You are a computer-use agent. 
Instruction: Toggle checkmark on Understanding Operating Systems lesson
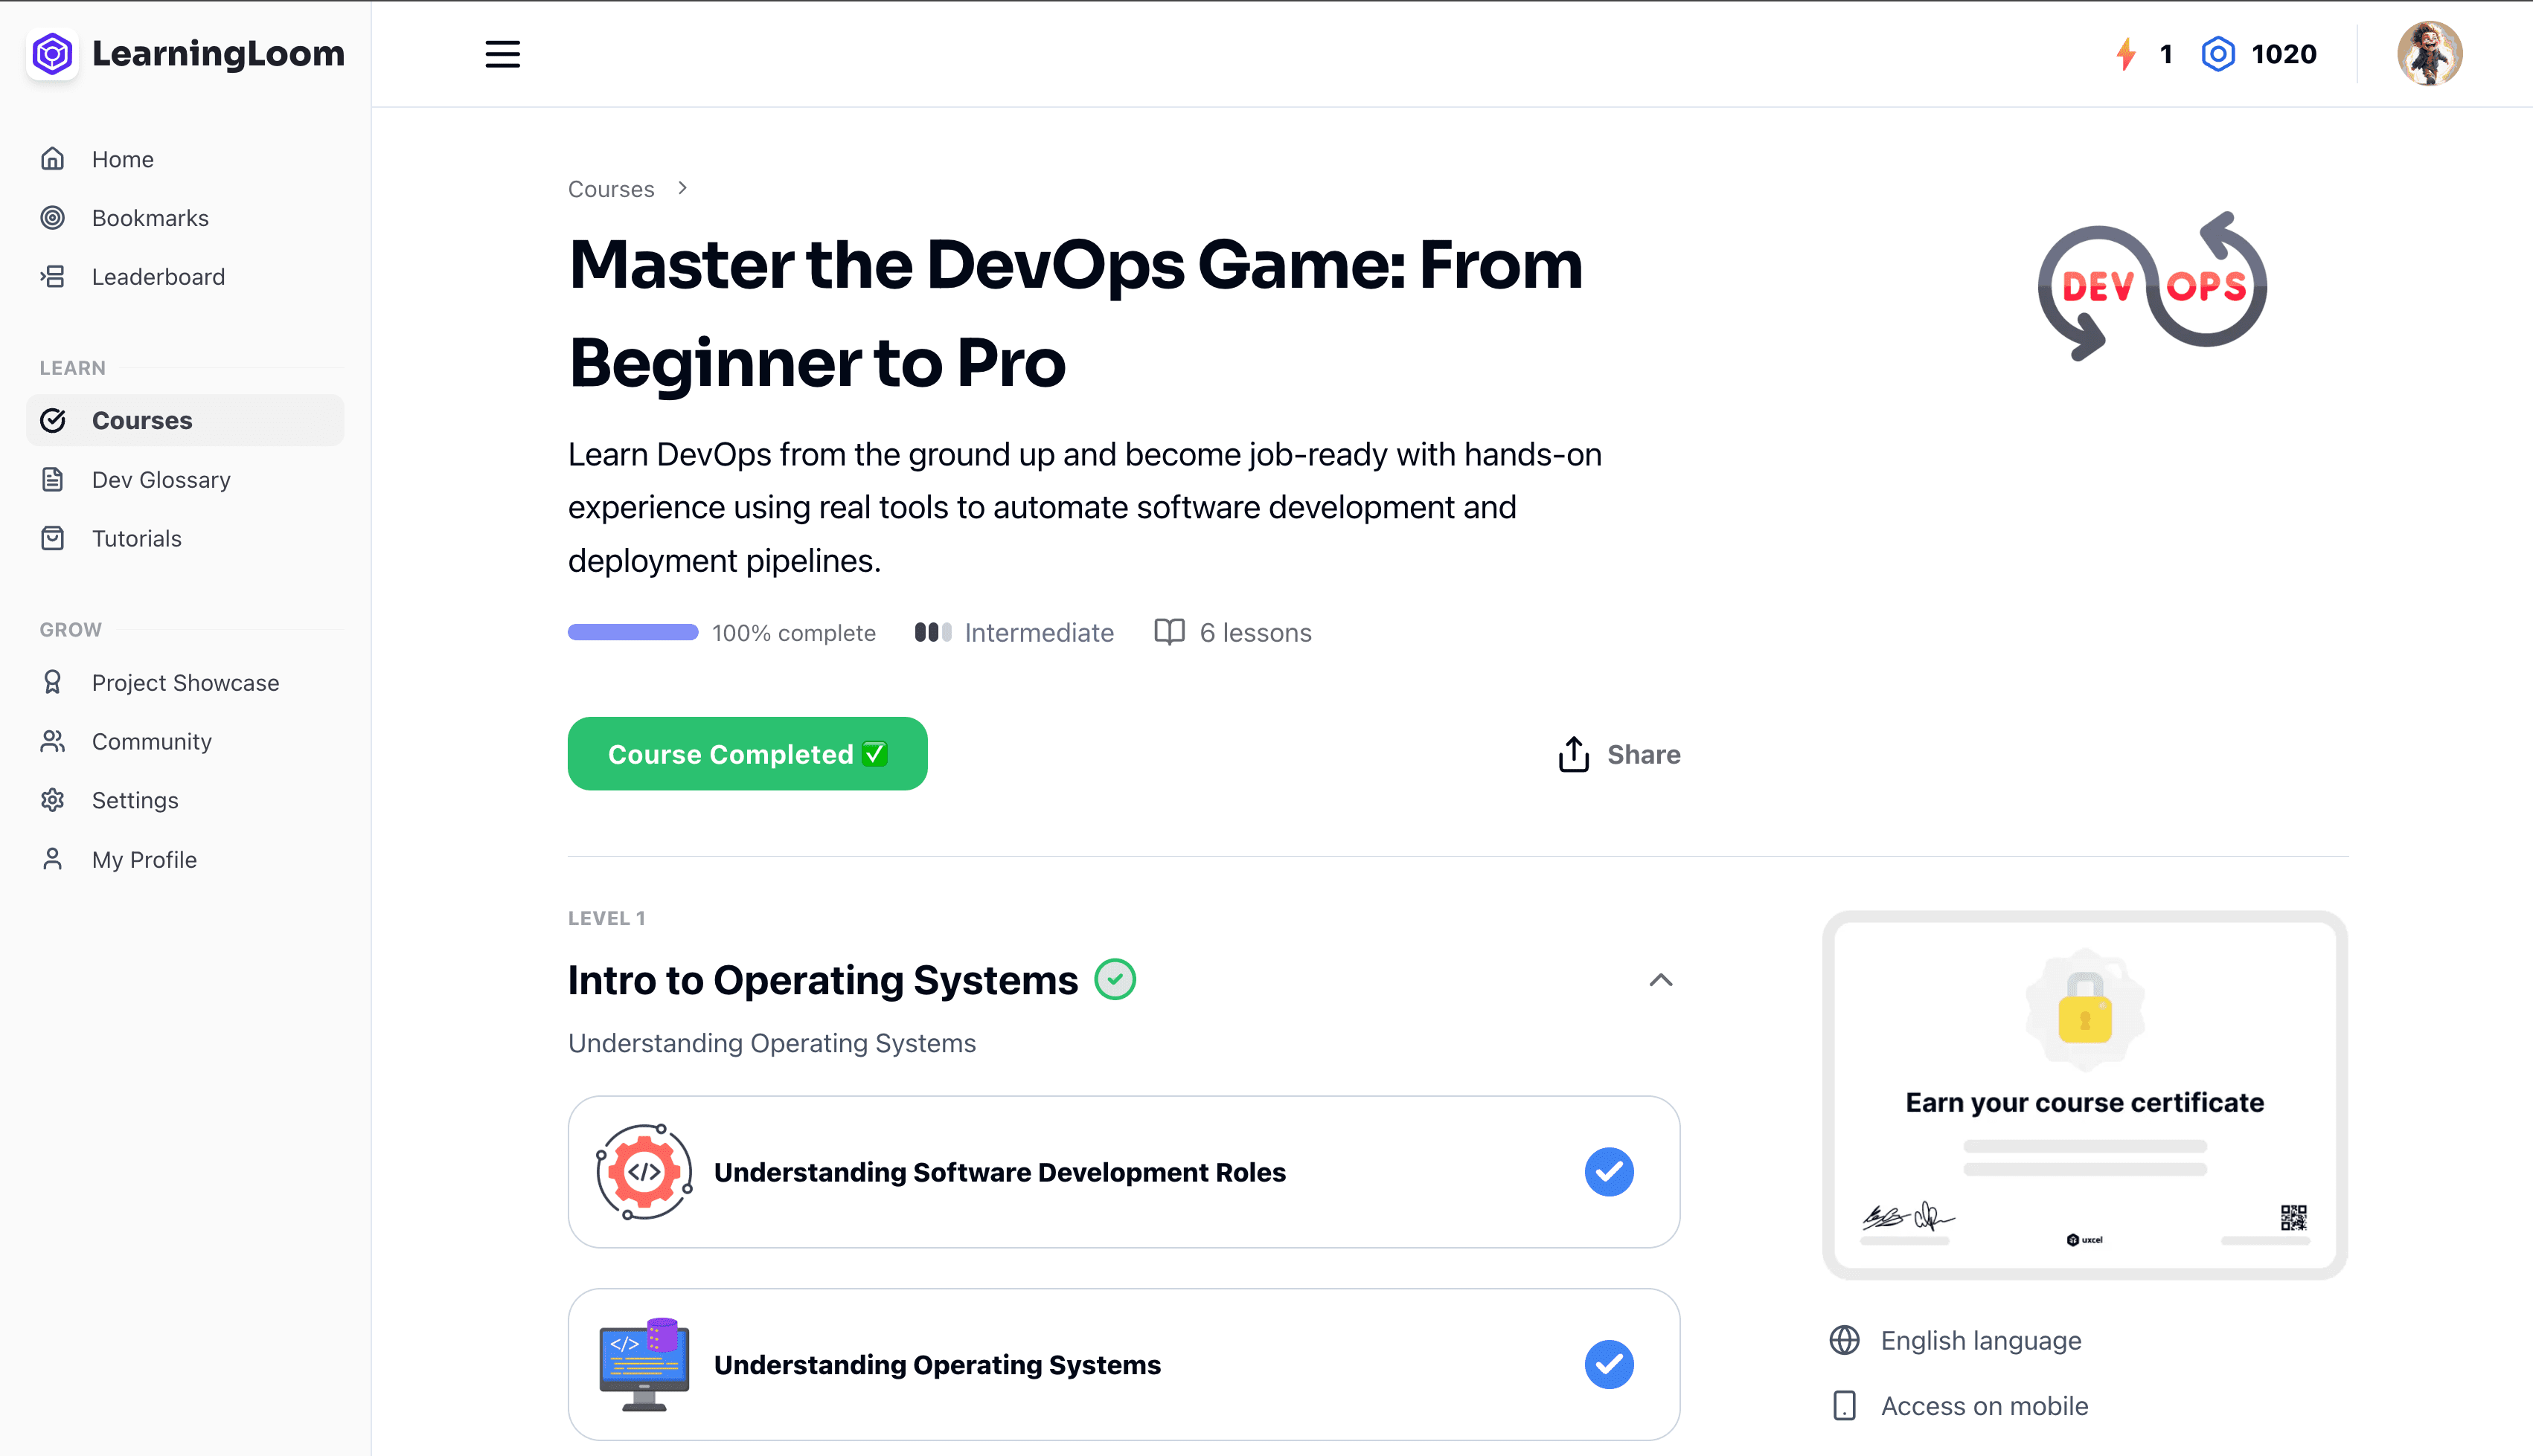click(x=1609, y=1365)
